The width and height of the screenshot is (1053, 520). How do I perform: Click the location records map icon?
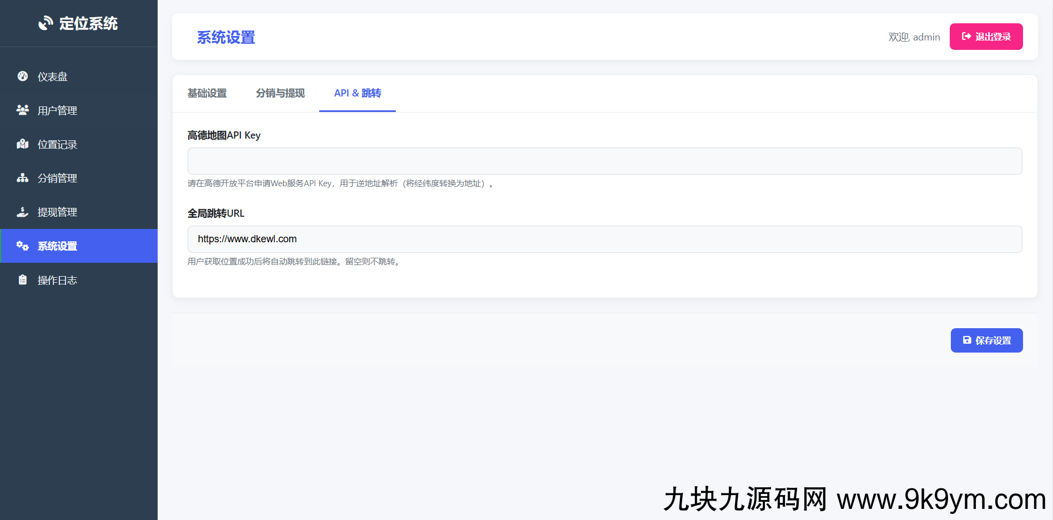23,144
